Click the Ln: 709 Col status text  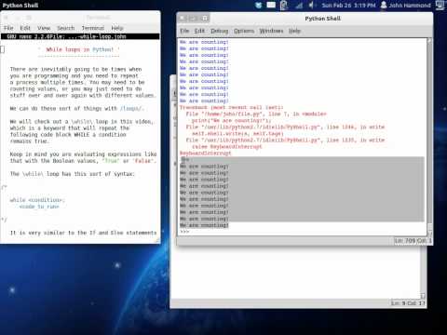413,241
